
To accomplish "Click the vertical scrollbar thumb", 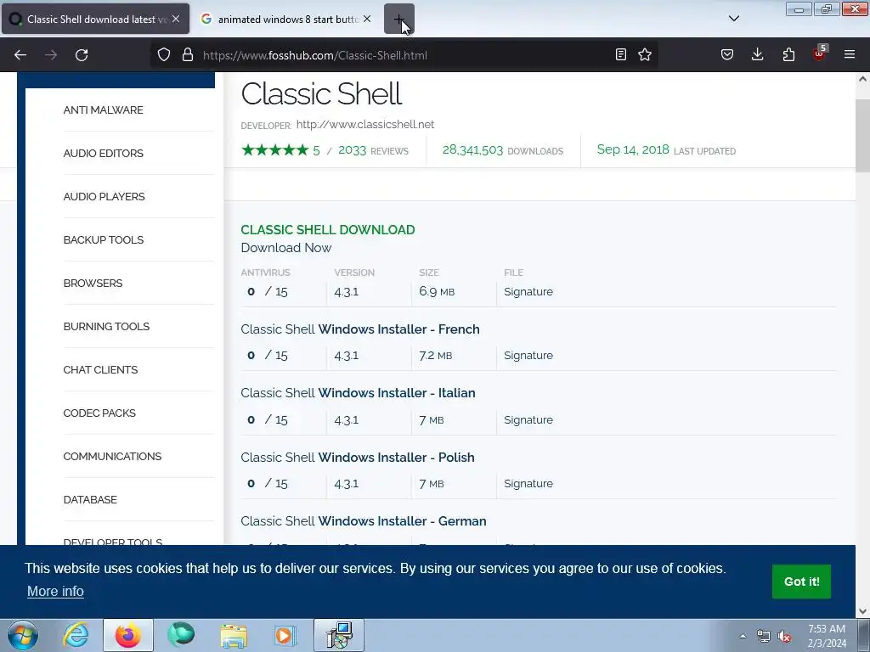I will click(863, 136).
